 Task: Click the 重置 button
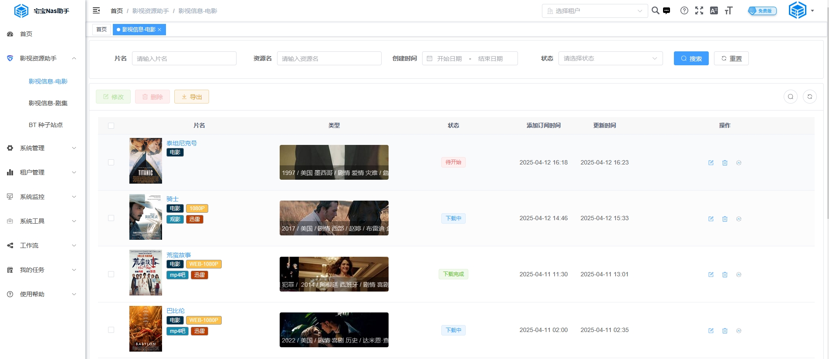coord(731,58)
